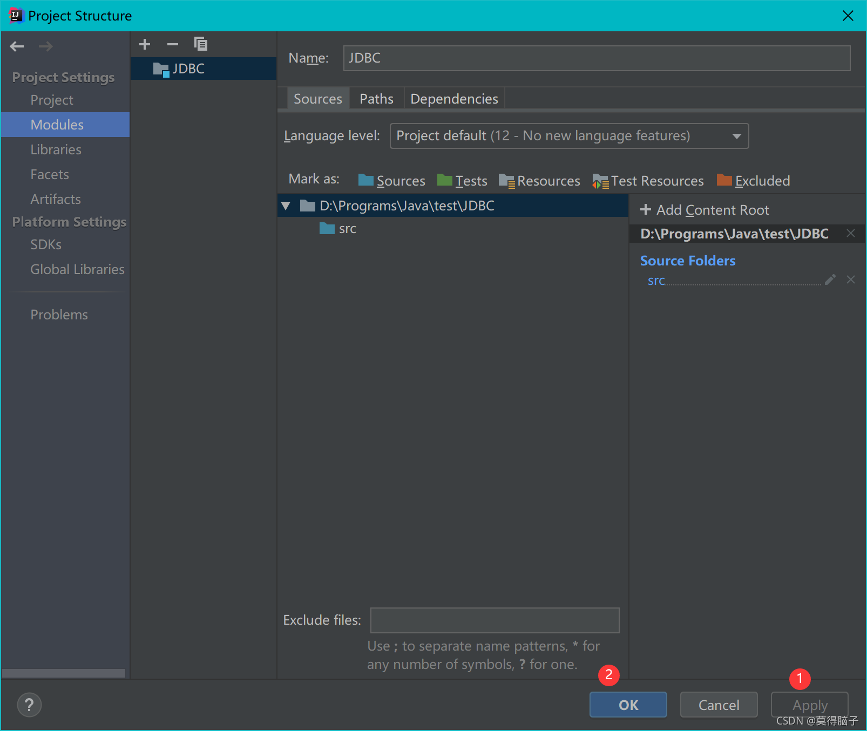Screen dimensions: 867x731
Task: Click the sidebar horizontal scrollbar
Action: click(x=64, y=673)
